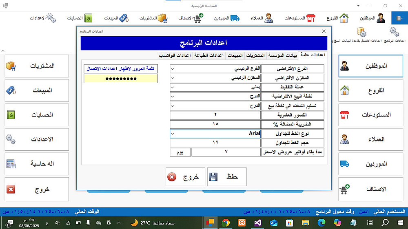Open database connection settings icon
This screenshot has height=229, width=408.
361,35
